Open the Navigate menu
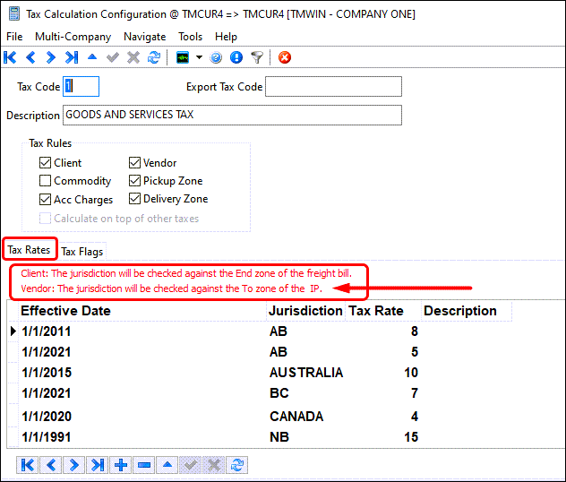The image size is (566, 482). (144, 37)
